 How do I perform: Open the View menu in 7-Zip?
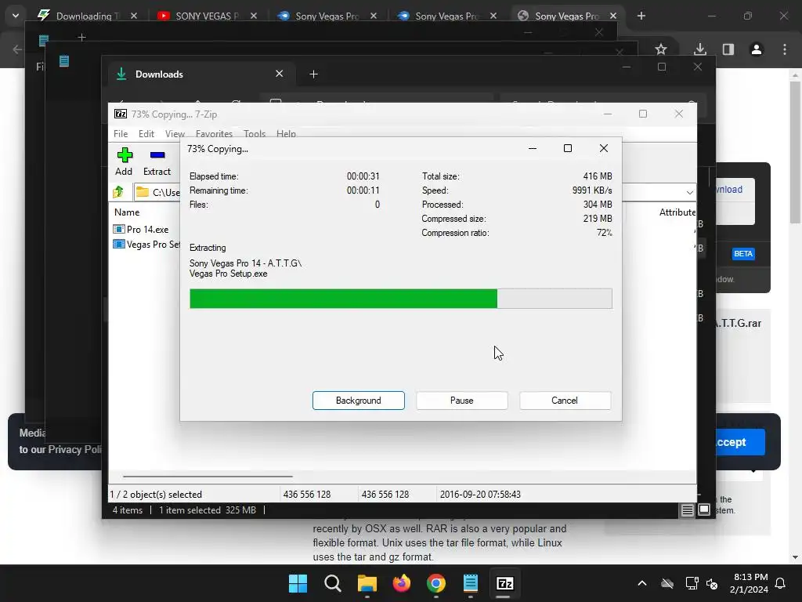click(x=175, y=133)
